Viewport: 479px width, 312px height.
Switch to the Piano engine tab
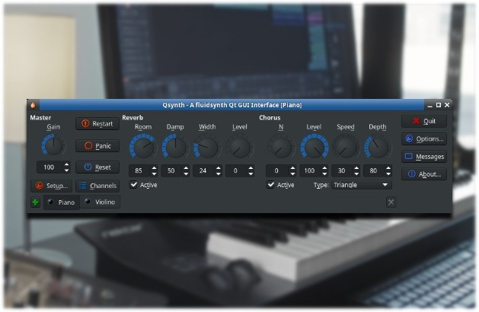pyautogui.click(x=62, y=202)
